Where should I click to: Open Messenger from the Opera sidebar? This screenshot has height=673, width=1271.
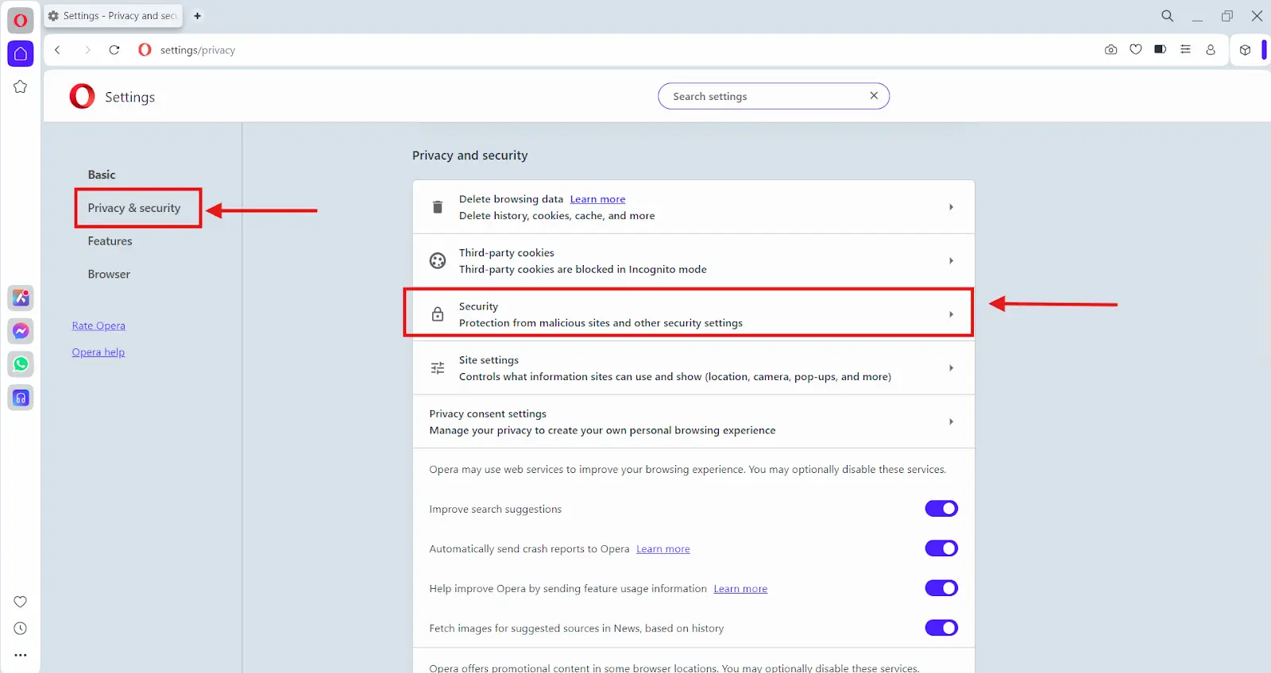pyautogui.click(x=21, y=331)
